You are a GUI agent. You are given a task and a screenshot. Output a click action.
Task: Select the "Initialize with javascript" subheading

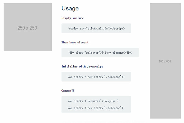(82, 67)
